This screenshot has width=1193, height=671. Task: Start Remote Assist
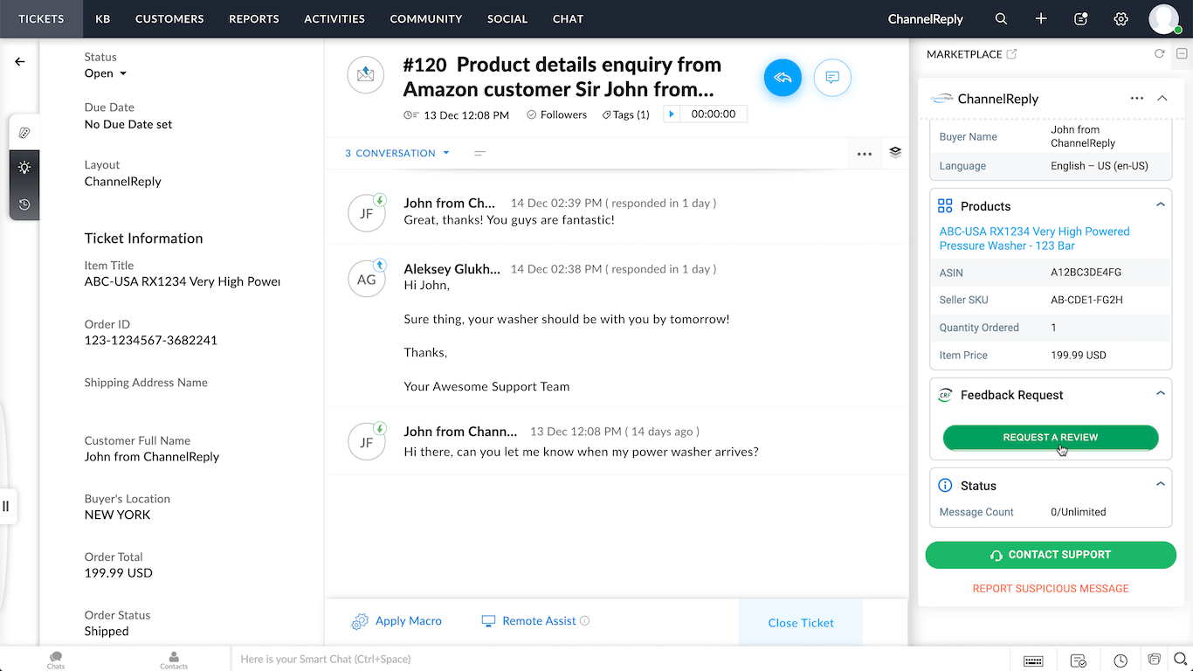coord(528,621)
